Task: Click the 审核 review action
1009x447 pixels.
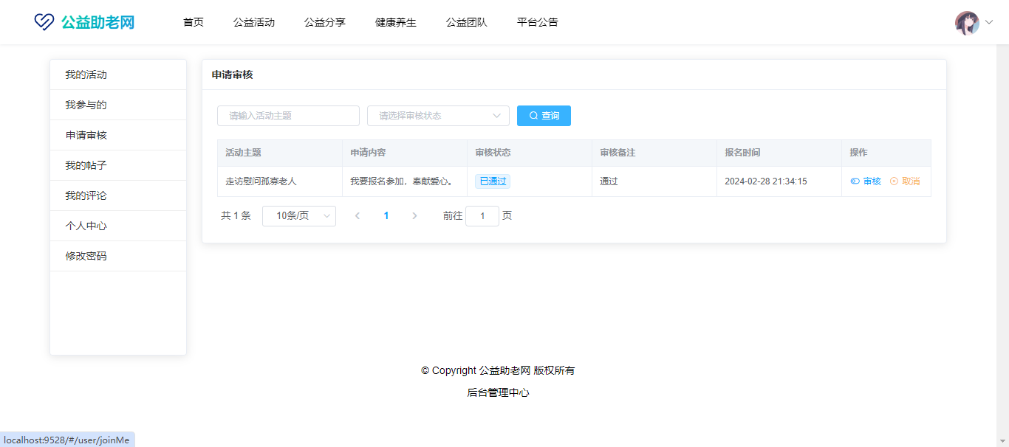Action: pos(866,181)
